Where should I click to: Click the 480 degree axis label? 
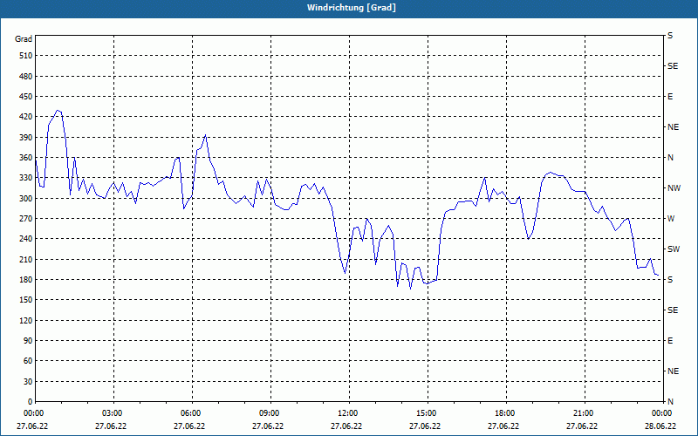click(26, 76)
